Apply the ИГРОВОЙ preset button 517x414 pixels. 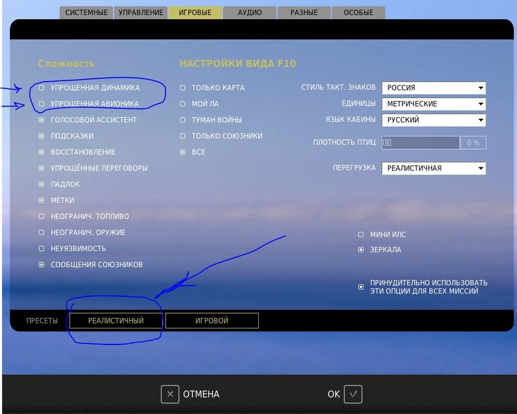212,321
